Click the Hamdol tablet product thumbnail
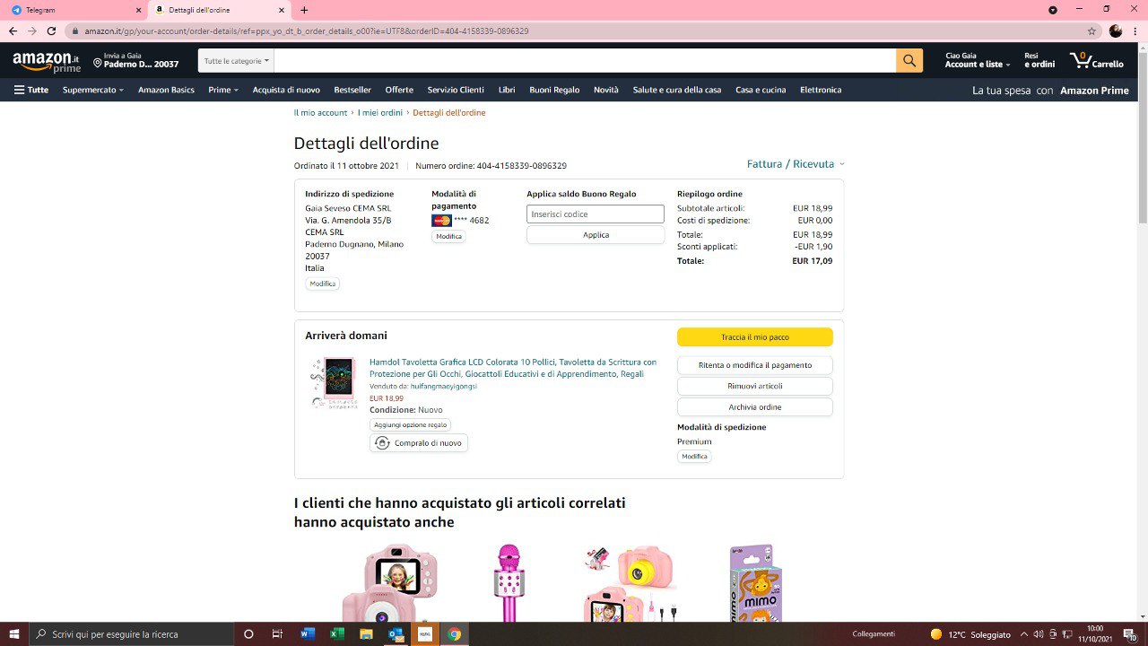Screen dimensions: 1148x646 click(x=335, y=382)
